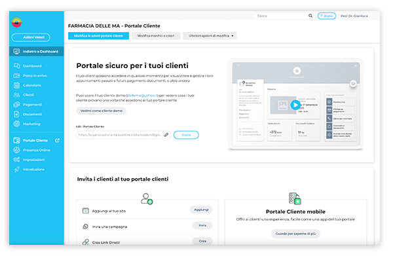This screenshot has height=256, width=393.
Task: Open Presenza Online menu item
Action: point(37,150)
